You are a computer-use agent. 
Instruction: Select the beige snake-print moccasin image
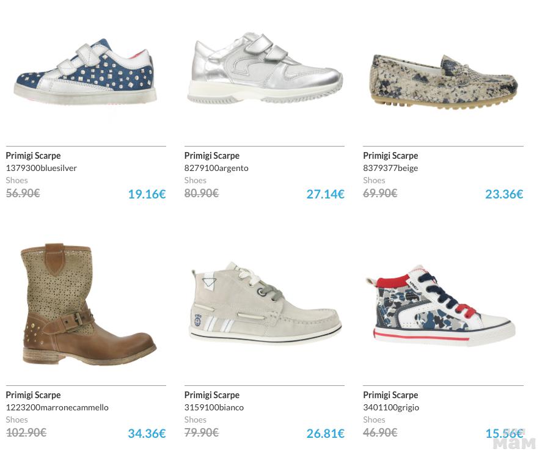click(444, 81)
